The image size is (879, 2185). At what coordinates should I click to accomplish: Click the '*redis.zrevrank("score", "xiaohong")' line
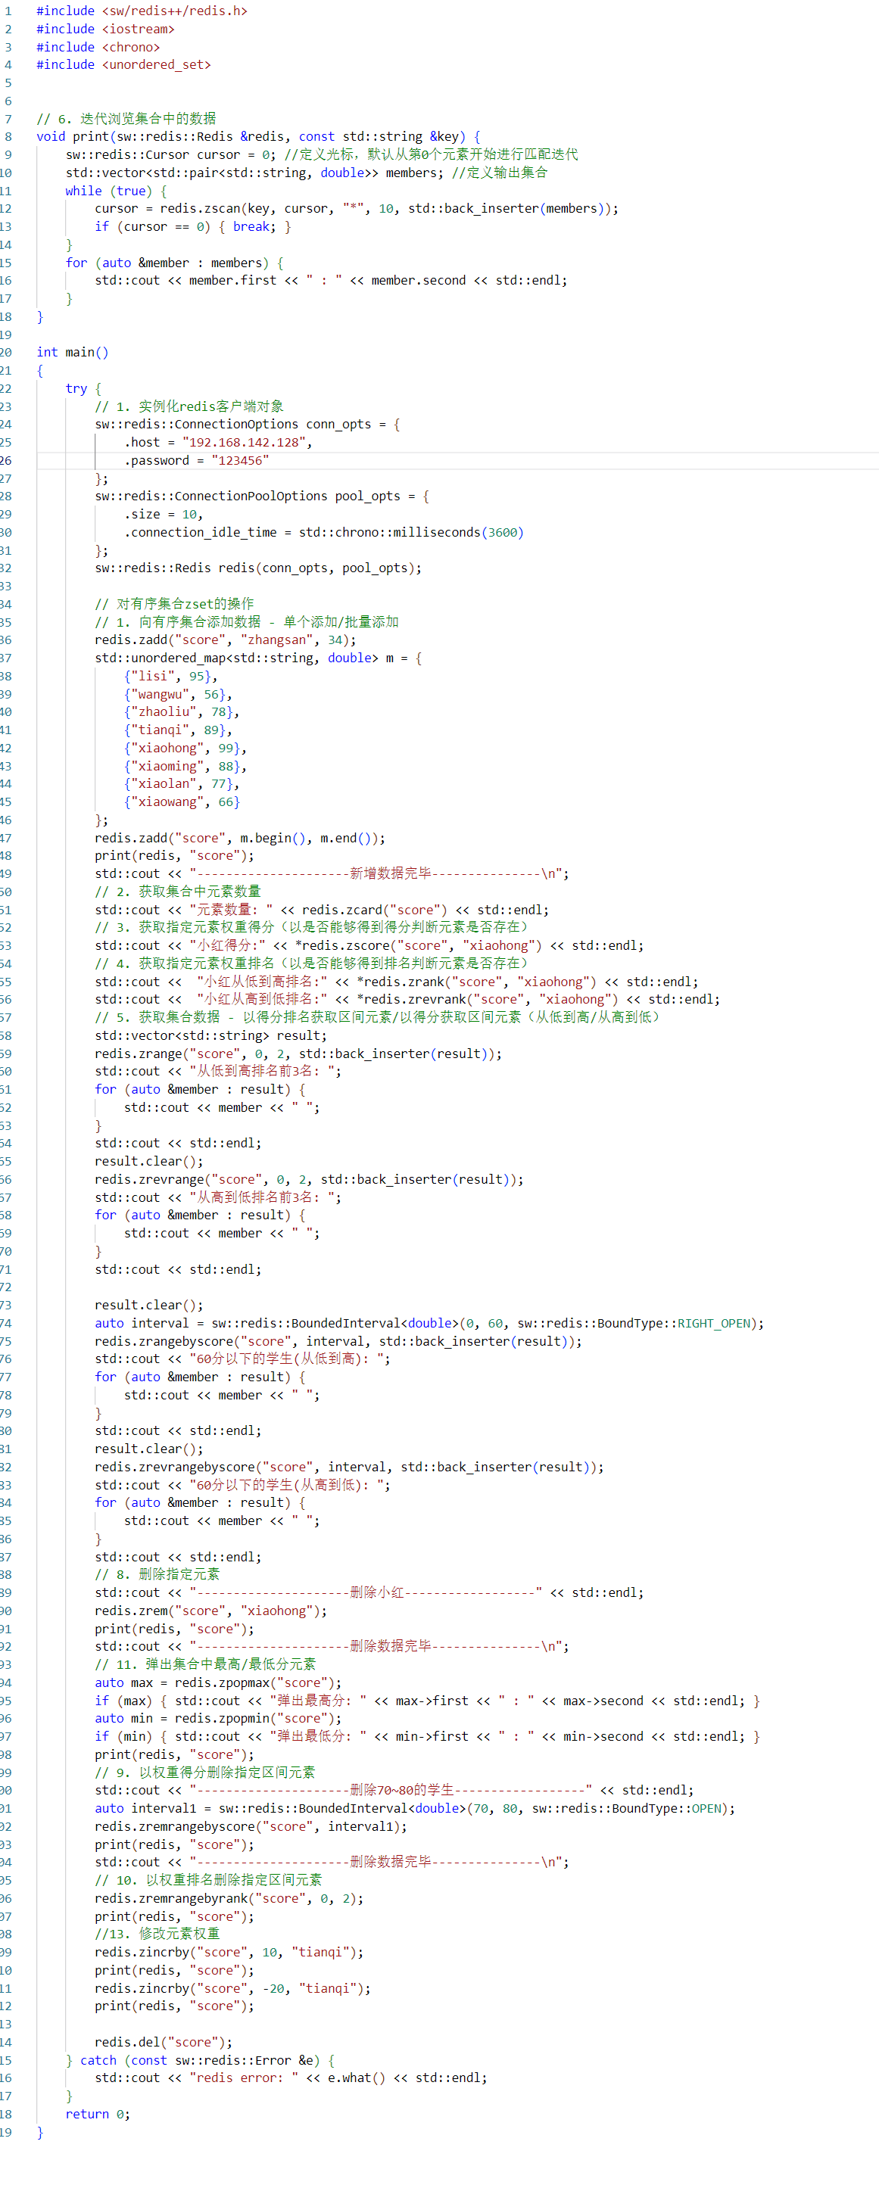(408, 1000)
